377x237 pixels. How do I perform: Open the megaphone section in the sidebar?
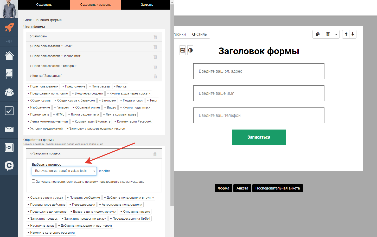9,42
